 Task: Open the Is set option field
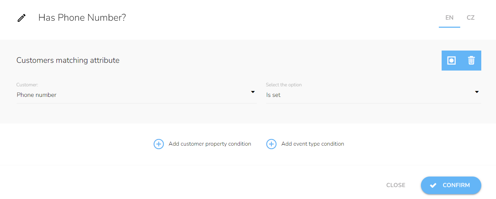point(373,95)
